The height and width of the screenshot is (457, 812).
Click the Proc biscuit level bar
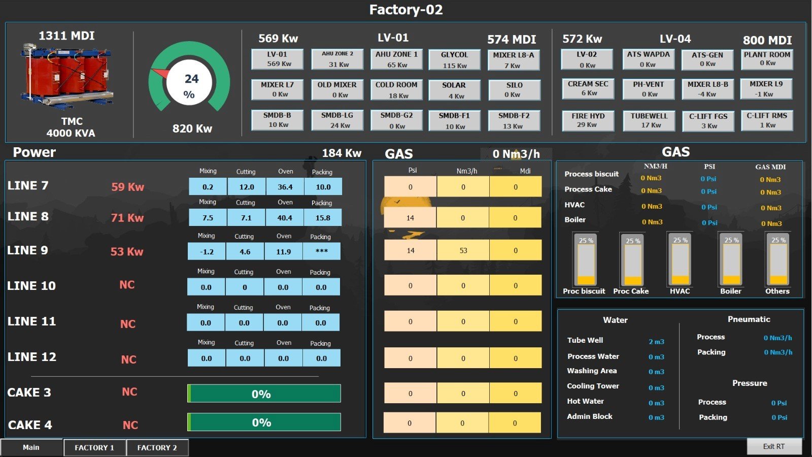click(x=586, y=260)
